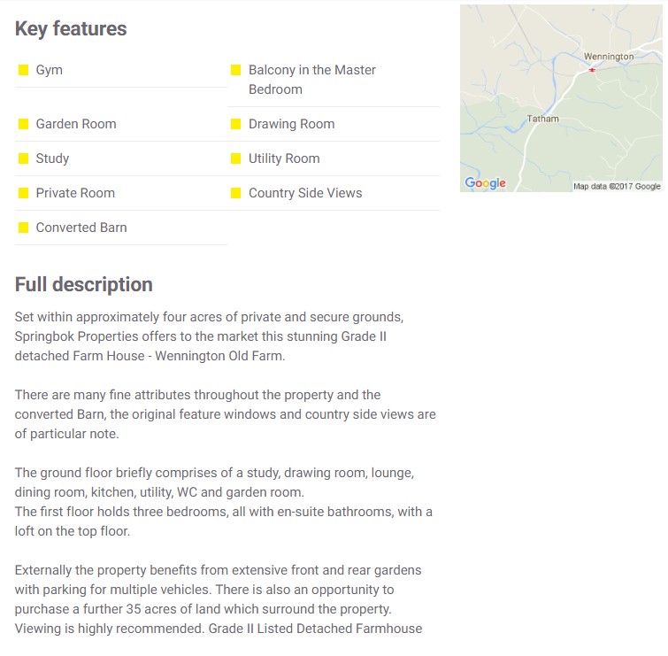Click the yellow bullet by Country Side Views
This screenshot has width=668, height=656.
click(x=235, y=193)
